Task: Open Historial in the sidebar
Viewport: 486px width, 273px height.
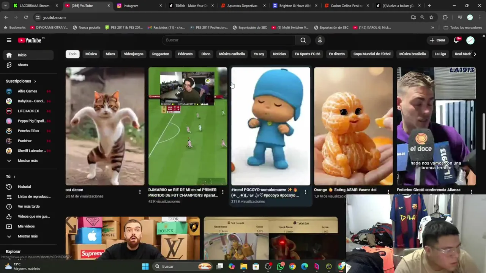Action: pos(29,187)
